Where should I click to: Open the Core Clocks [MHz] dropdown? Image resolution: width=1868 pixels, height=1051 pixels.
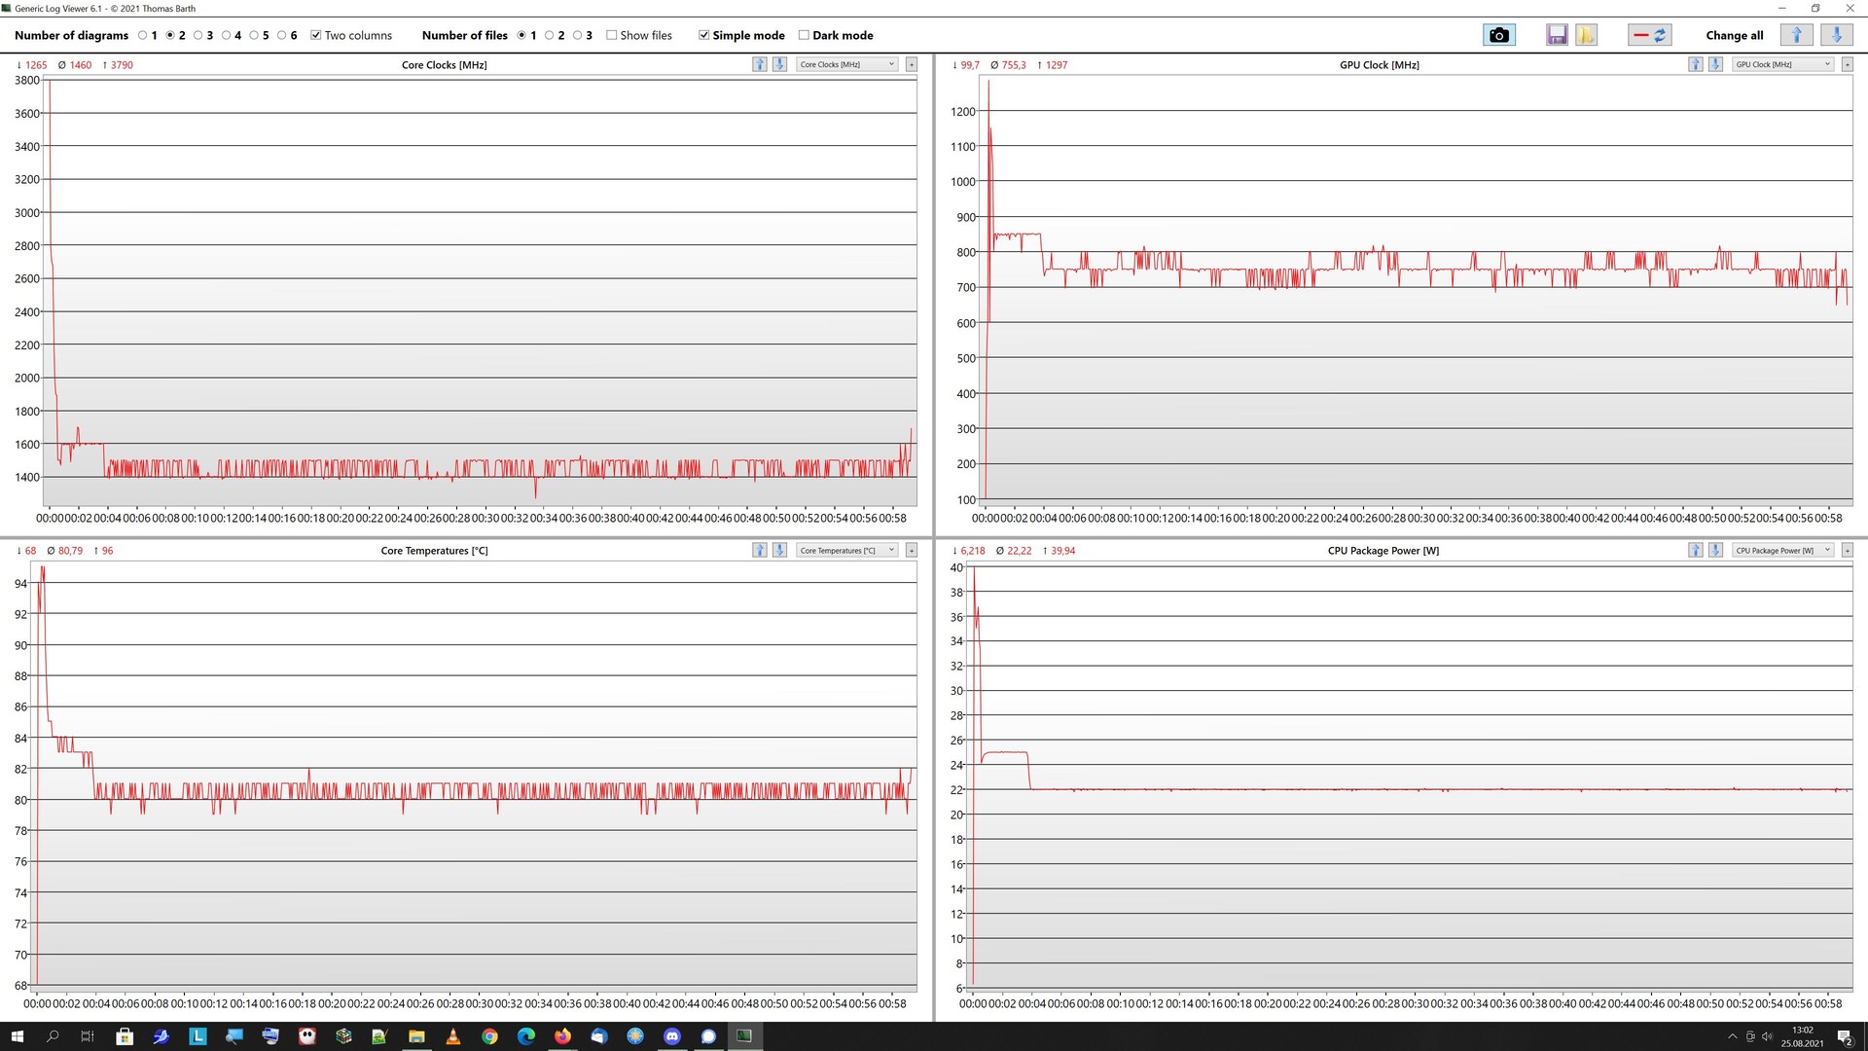(x=846, y=64)
